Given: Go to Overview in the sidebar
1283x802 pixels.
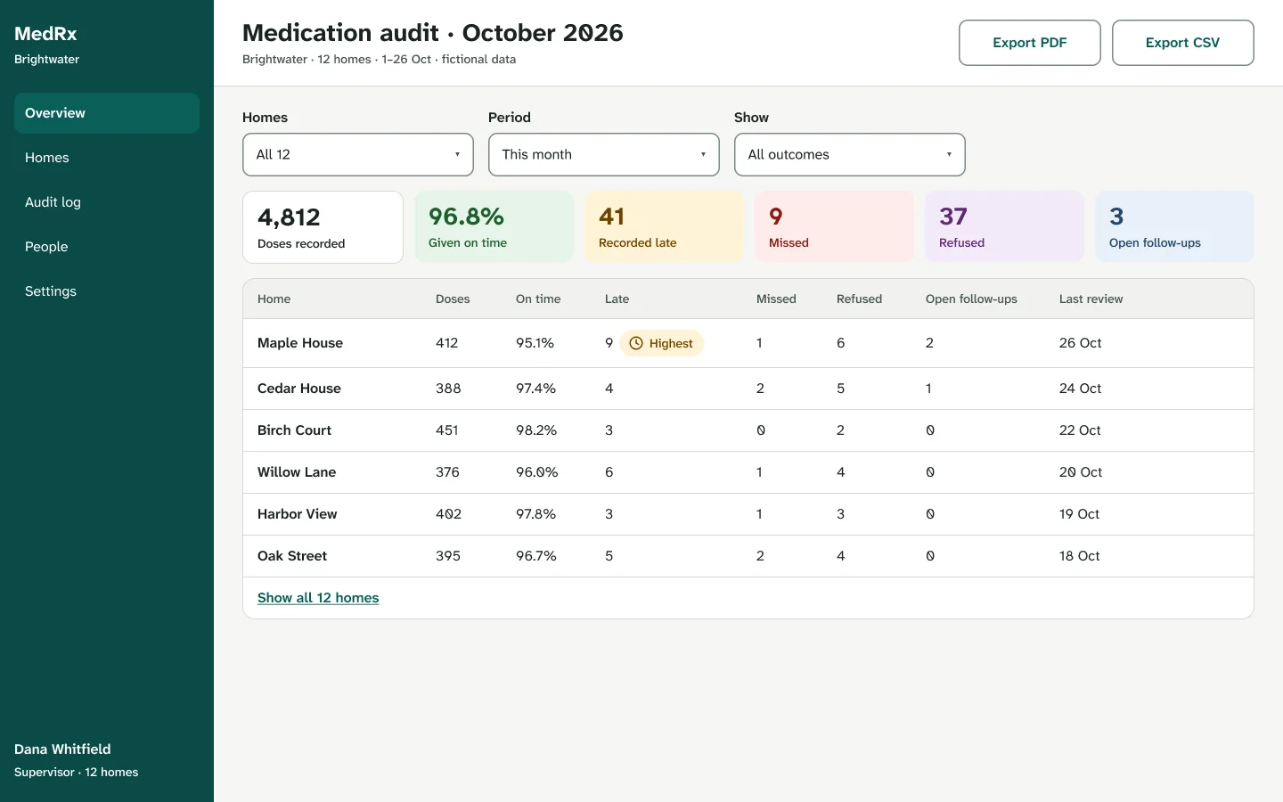Looking at the screenshot, I should (107, 113).
